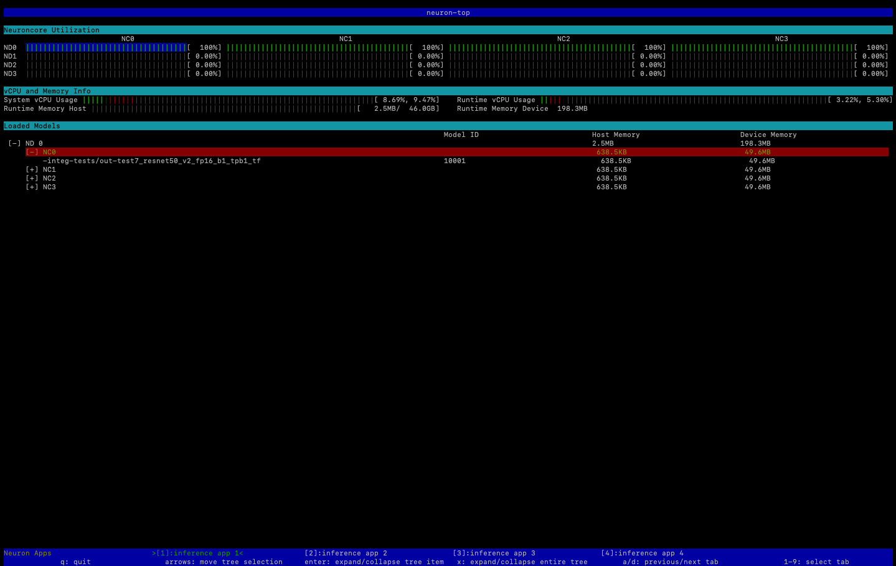Click the System vCPU Usage bar
This screenshot has width=896, height=566.
point(218,100)
